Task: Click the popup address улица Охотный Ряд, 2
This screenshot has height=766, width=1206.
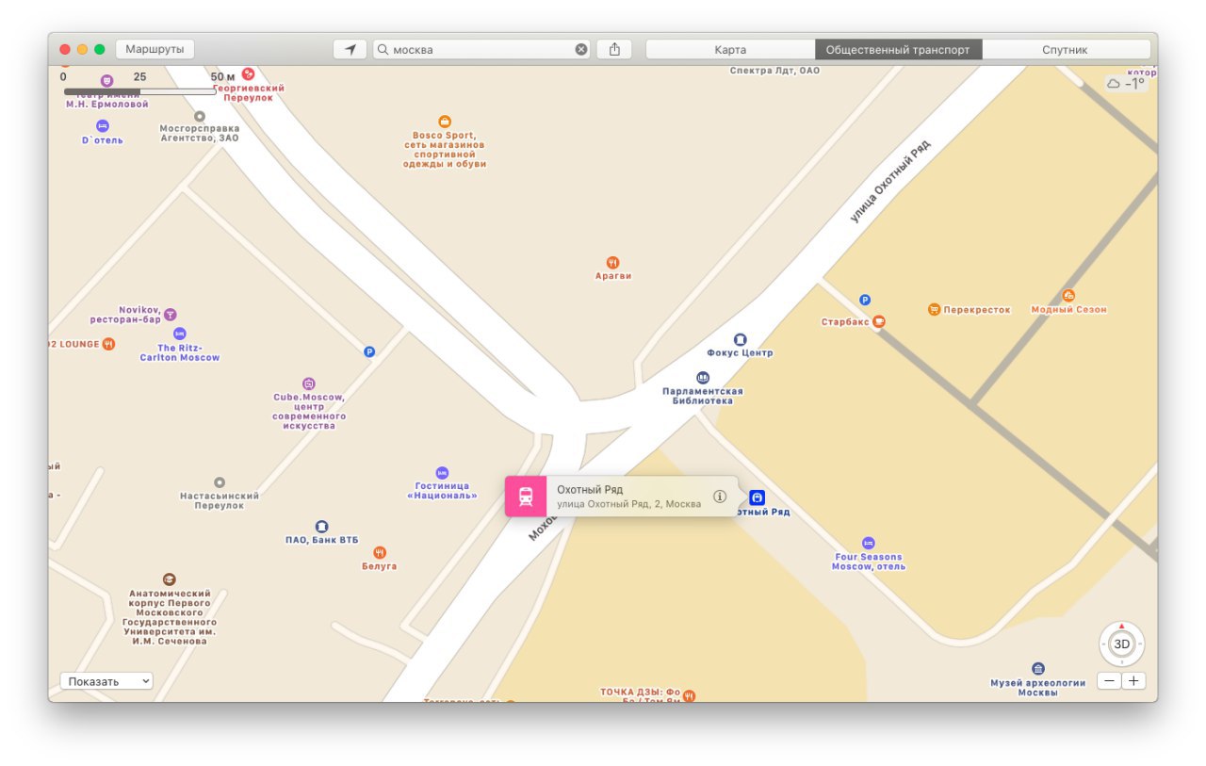Action: point(628,504)
